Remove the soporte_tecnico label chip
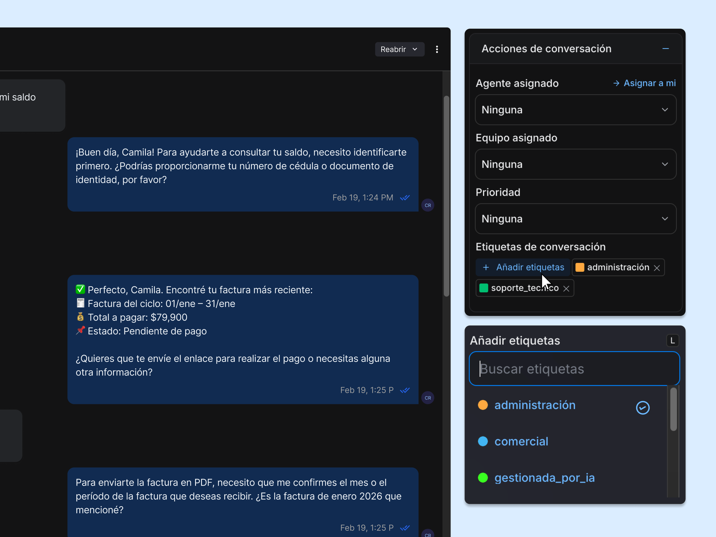This screenshot has width=716, height=537. pyautogui.click(x=566, y=288)
